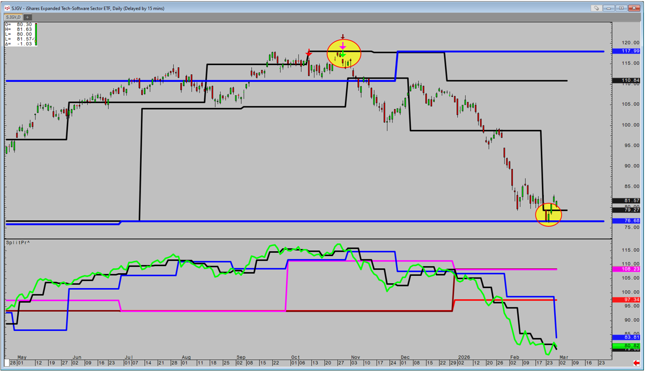Click the red left arrow in bottom corner
Image resolution: width=645 pixels, height=371 pixels.
[x=636, y=364]
